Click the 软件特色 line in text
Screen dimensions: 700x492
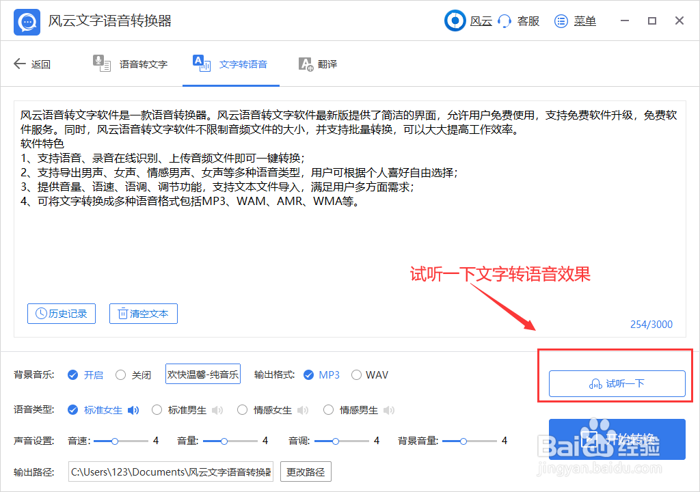coord(42,143)
